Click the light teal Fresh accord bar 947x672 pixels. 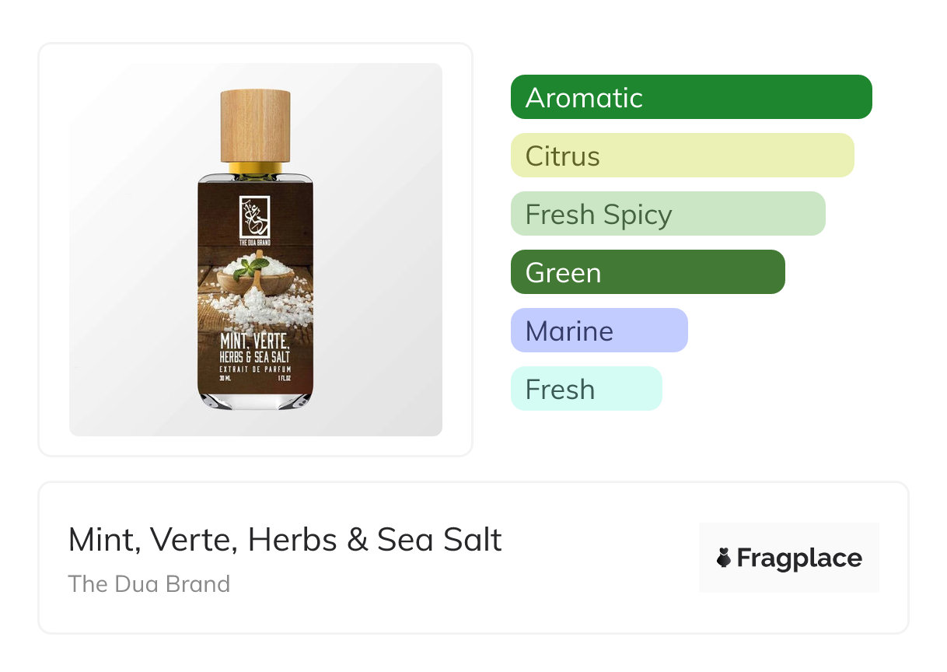tap(585, 389)
